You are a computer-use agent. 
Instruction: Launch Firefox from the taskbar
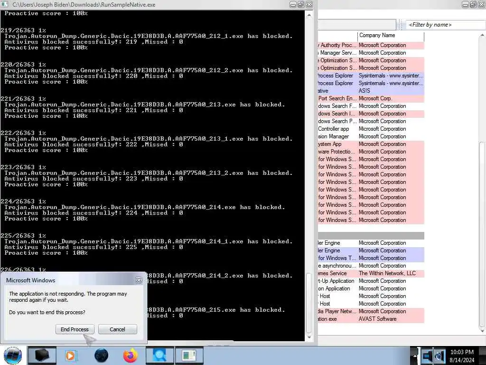(131, 355)
